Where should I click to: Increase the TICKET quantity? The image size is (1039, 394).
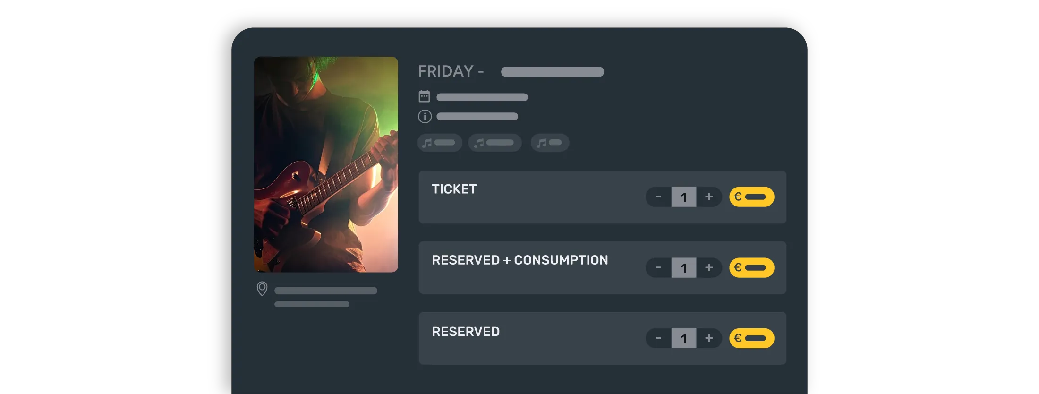click(709, 197)
